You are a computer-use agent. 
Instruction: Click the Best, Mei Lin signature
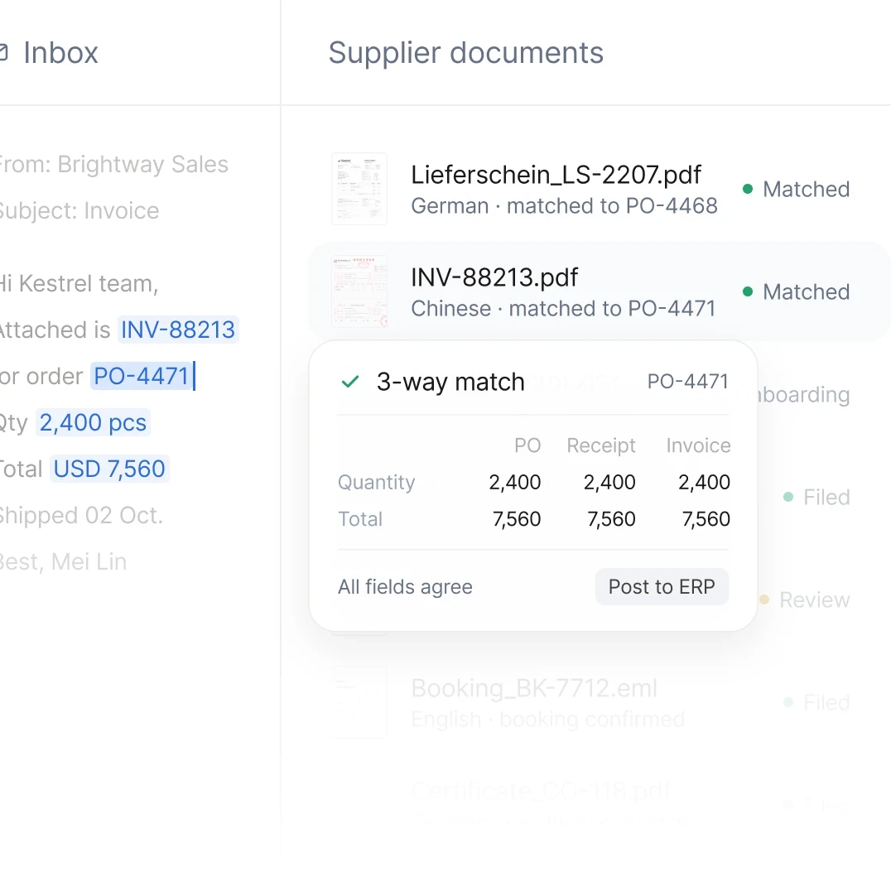62,561
